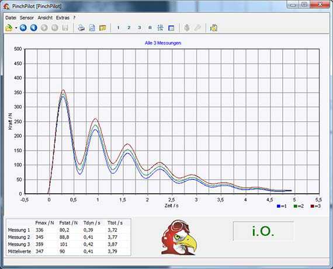Open the Extras menu
The width and height of the screenshot is (333, 269).
63,18
